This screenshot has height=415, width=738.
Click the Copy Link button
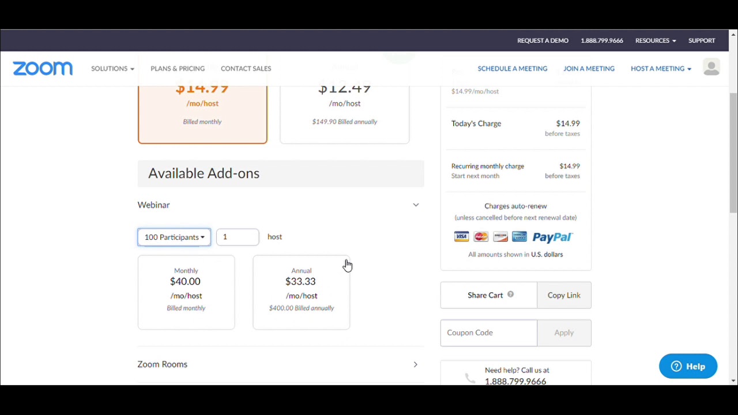(564, 295)
